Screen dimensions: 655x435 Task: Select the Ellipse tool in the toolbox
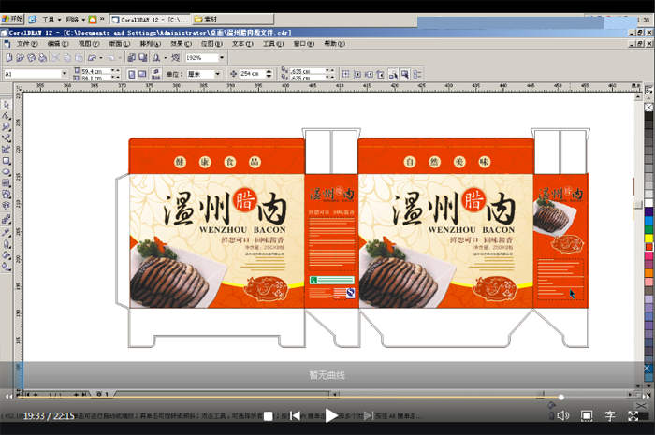[x=6, y=172]
